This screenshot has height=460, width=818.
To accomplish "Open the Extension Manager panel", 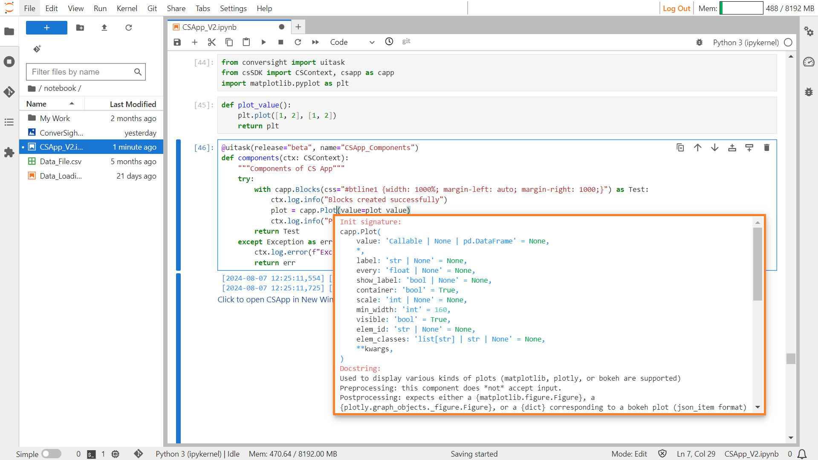I will (x=9, y=152).
